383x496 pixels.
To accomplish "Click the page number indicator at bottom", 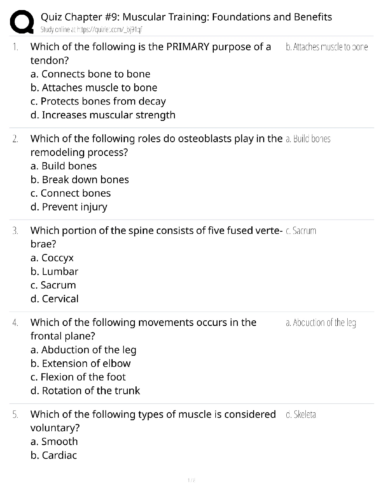I will point(191,480).
